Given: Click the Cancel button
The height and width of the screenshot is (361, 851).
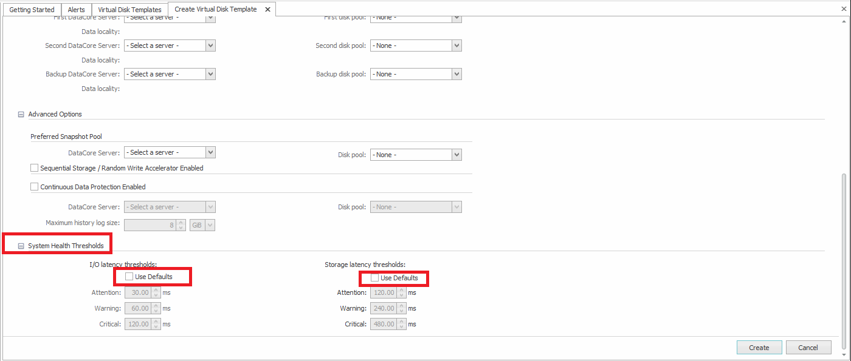Looking at the screenshot, I should (x=808, y=348).
